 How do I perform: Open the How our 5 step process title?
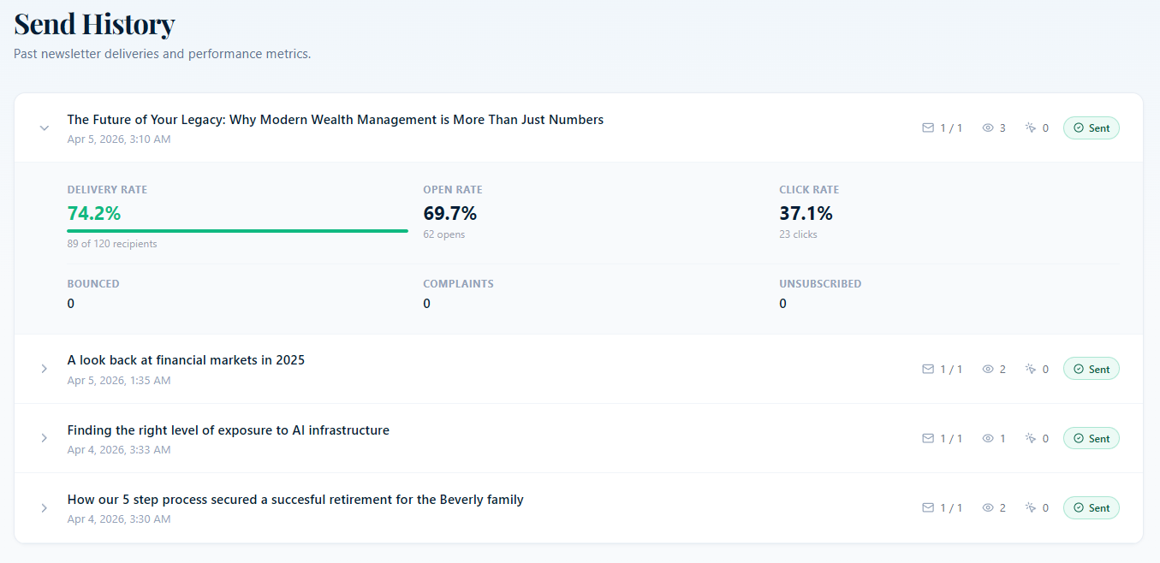(x=295, y=499)
